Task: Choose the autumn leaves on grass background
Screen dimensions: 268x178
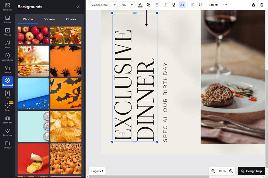Action: click(66, 35)
